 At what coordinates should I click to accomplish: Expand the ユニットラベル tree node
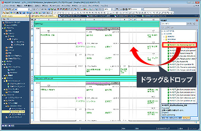click(162, 31)
